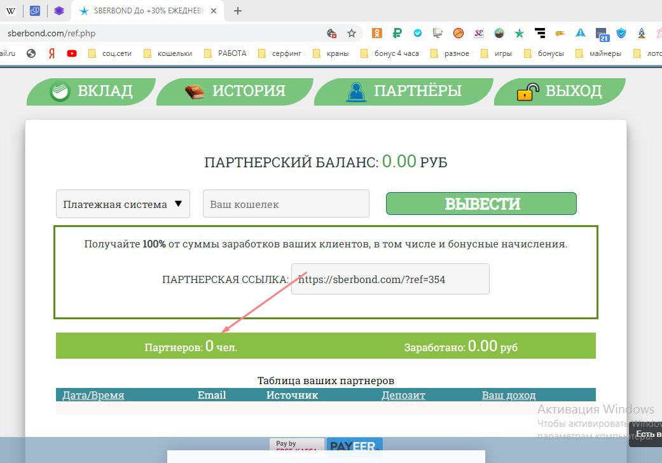Viewport: 662px width, 463px height.
Task: Sort table by Депозит
Action: coord(403,395)
